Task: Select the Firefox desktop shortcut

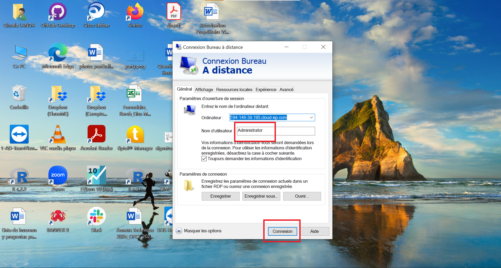Action: [135, 12]
